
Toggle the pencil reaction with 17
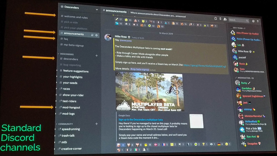click(x=119, y=19)
